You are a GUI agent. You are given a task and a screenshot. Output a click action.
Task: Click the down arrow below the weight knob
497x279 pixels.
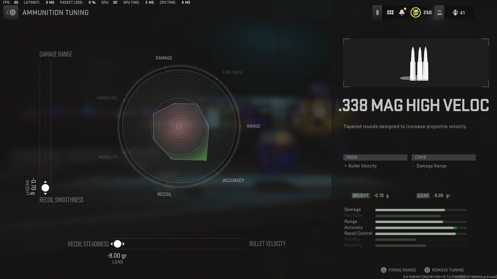[x=45, y=194]
